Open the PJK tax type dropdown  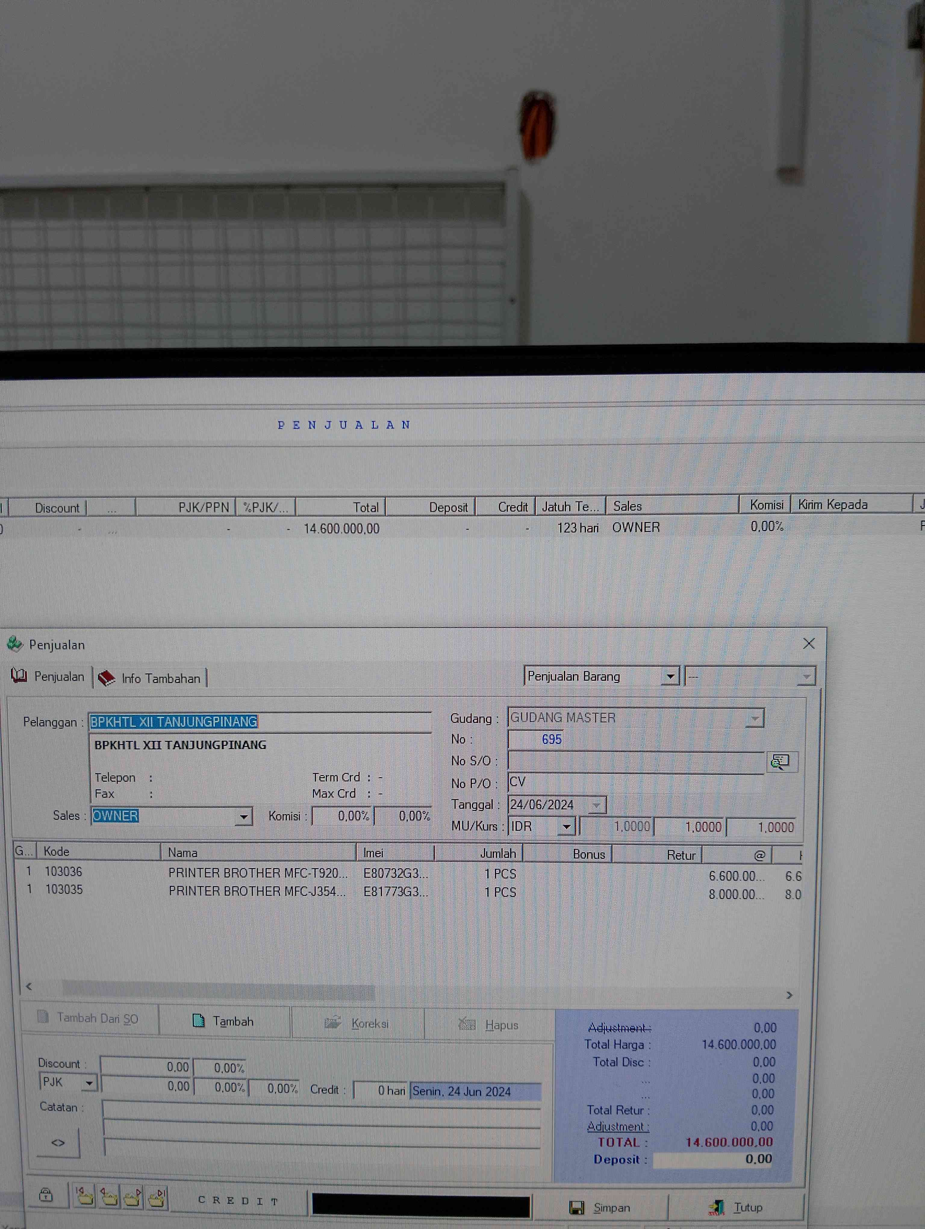tap(89, 1083)
